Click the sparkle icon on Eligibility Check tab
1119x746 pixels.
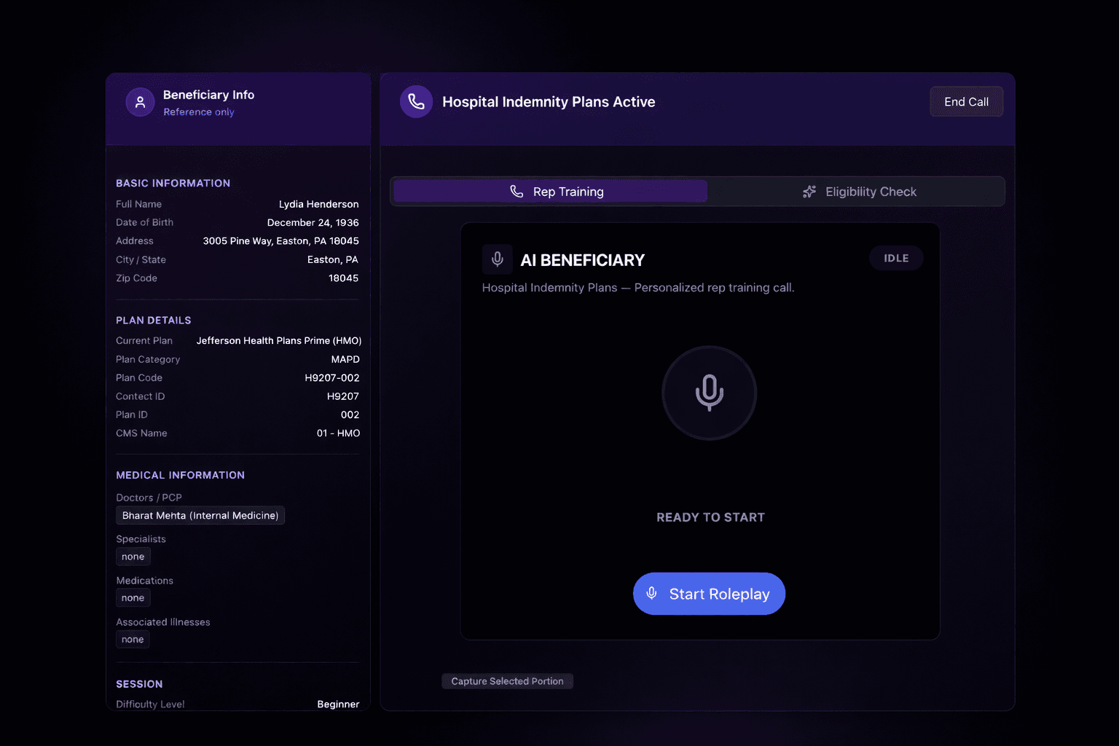[x=809, y=192]
